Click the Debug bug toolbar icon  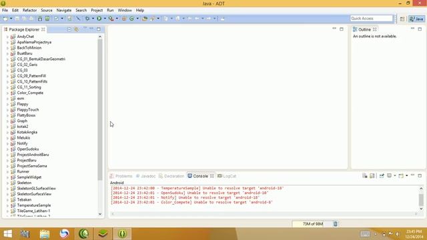click(x=87, y=19)
